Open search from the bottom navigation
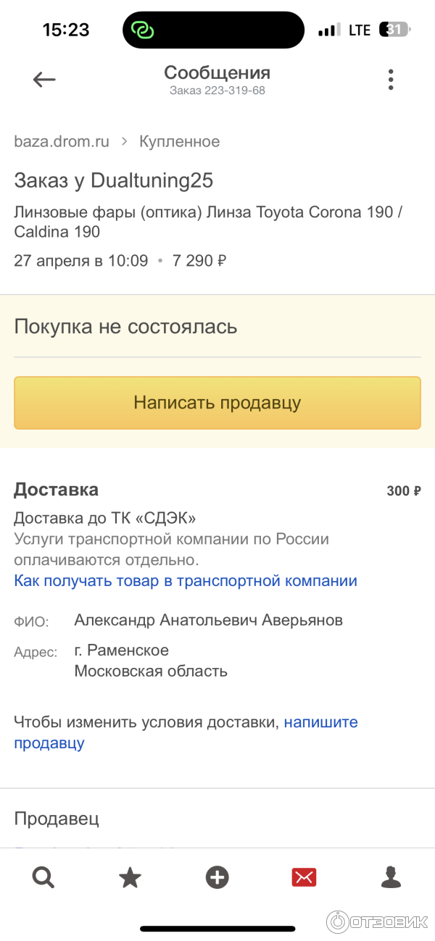 [x=43, y=877]
